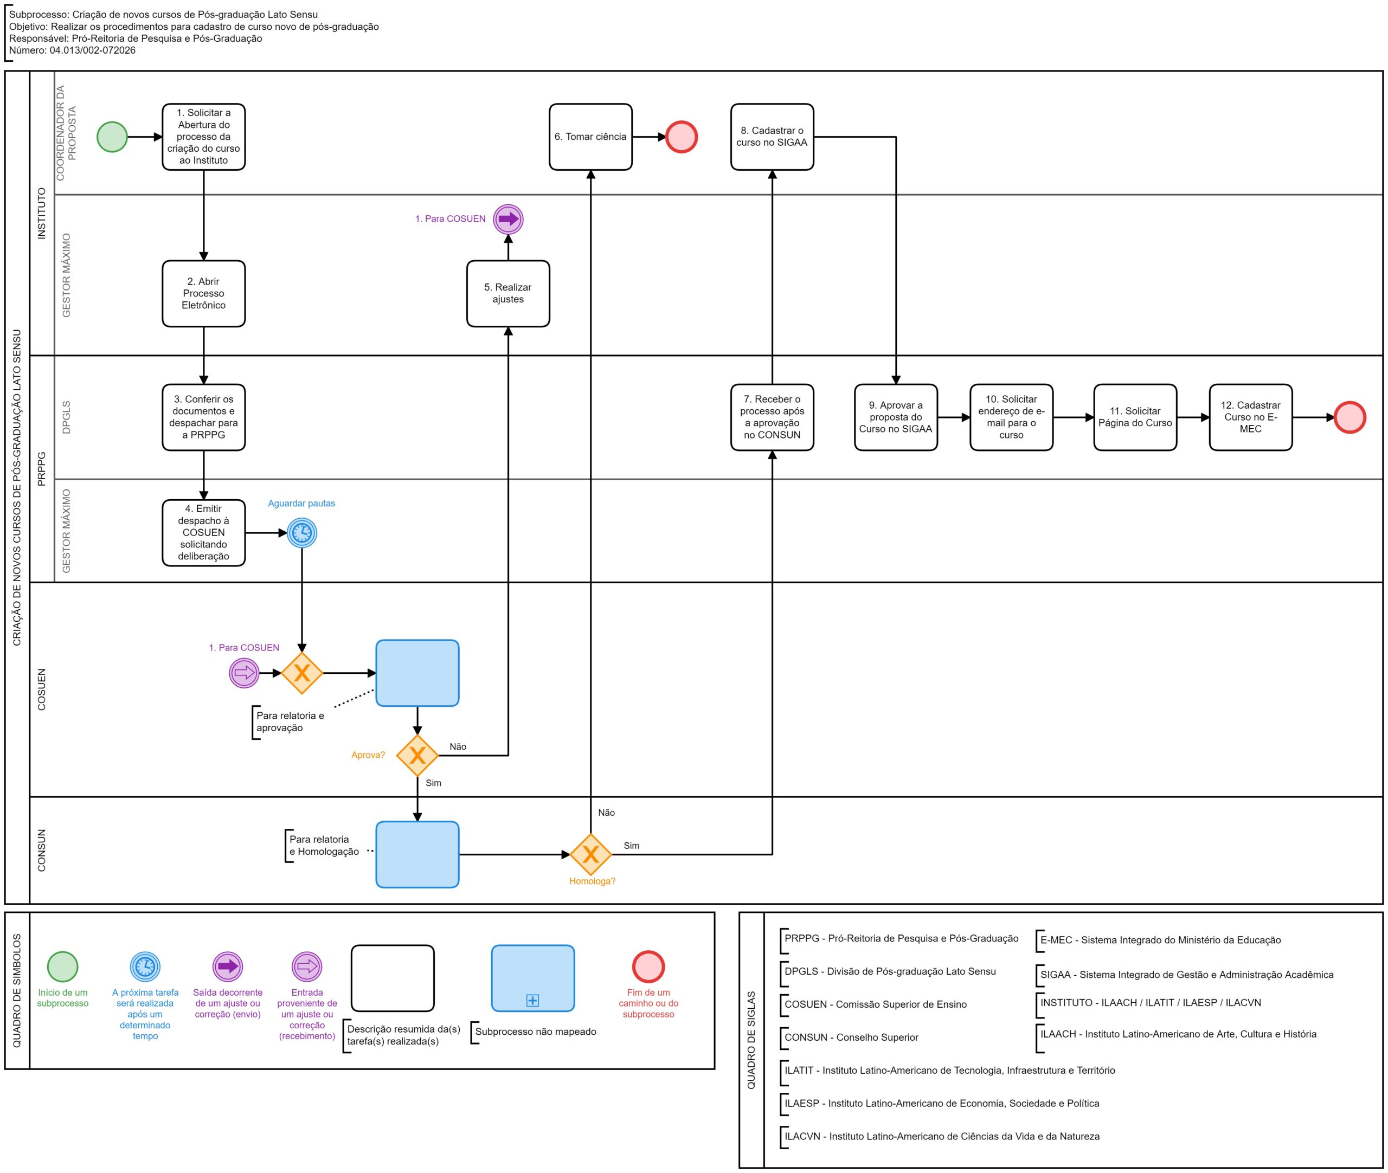Click the red end circle in the legend

coord(648,967)
